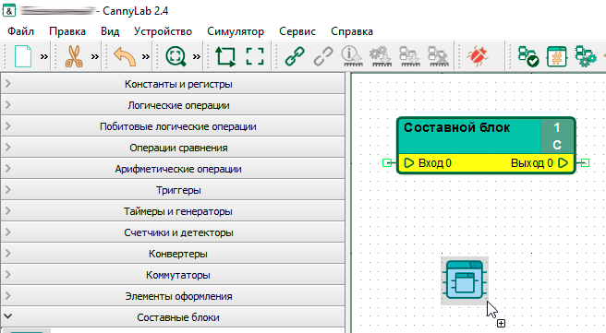
Task: Click the composite block thumbnail on canvas
Action: [x=465, y=280]
